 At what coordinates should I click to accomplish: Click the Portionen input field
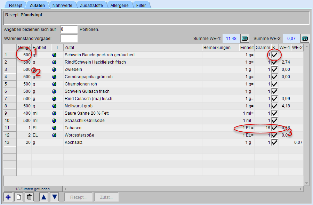coord(69,29)
